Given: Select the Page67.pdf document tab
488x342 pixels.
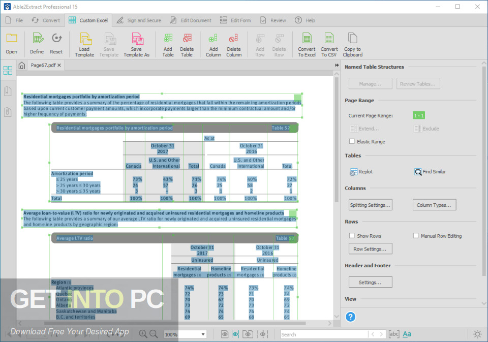Looking at the screenshot, I should [43, 66].
